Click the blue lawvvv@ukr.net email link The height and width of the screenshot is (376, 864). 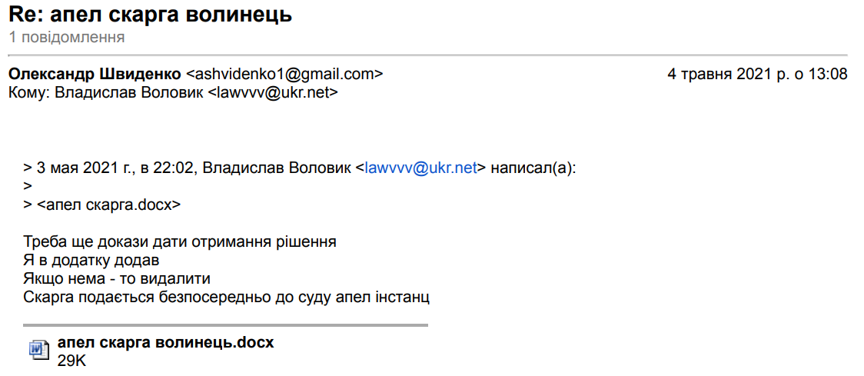421,168
